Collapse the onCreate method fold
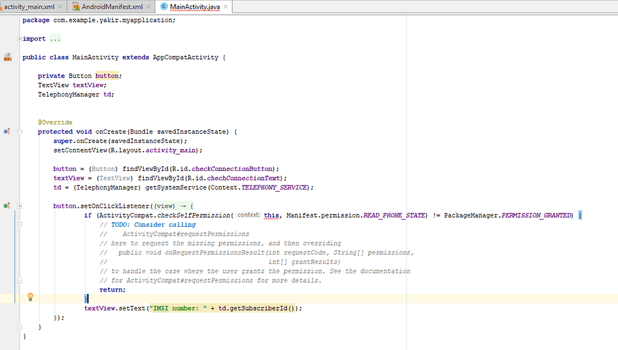Image resolution: width=618 pixels, height=350 pixels. (x=20, y=132)
